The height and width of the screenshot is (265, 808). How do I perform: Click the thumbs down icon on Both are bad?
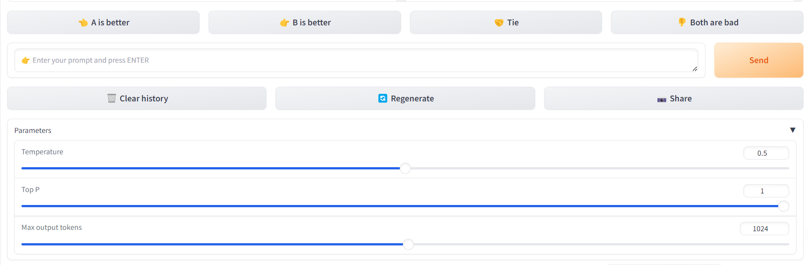682,22
